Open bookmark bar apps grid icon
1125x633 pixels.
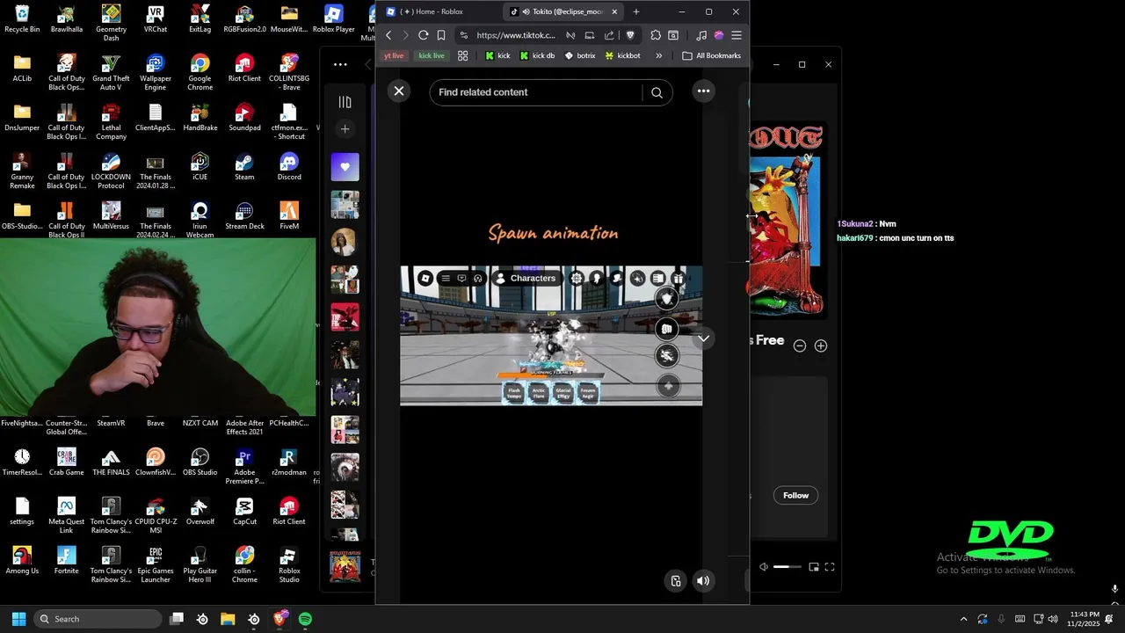pyautogui.click(x=463, y=55)
